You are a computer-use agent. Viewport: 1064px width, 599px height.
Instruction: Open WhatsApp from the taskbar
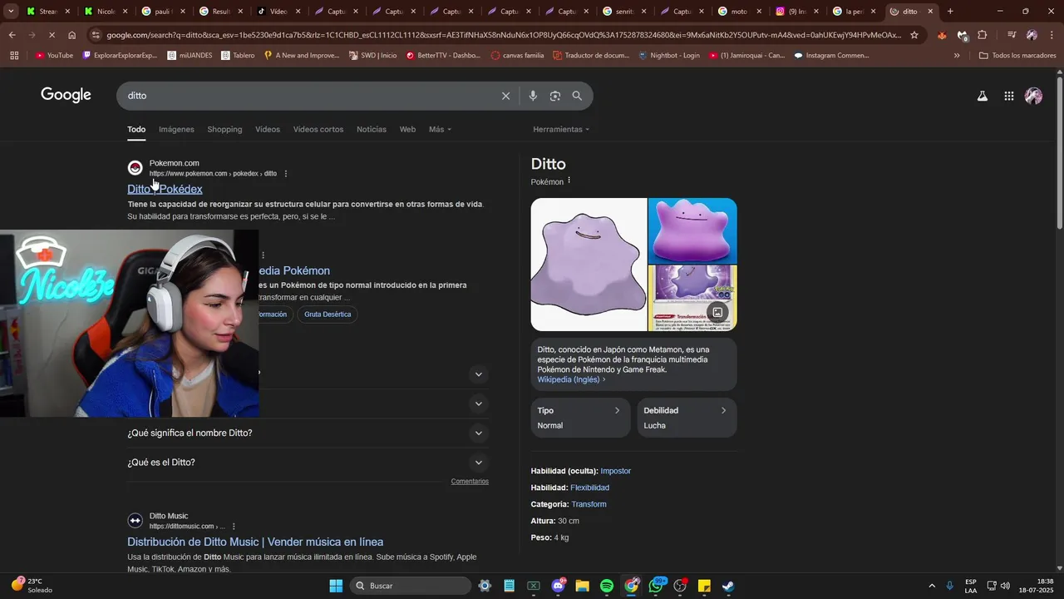pos(657,586)
